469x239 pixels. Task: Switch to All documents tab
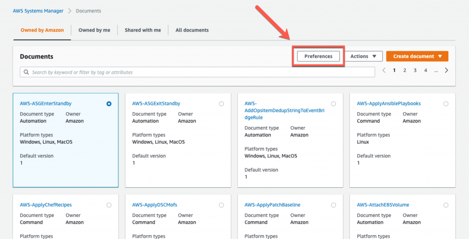[192, 30]
